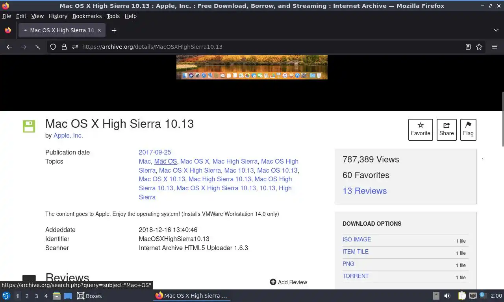Open the 13 Reviews link
The height and width of the screenshot is (302, 504).
pyautogui.click(x=365, y=191)
